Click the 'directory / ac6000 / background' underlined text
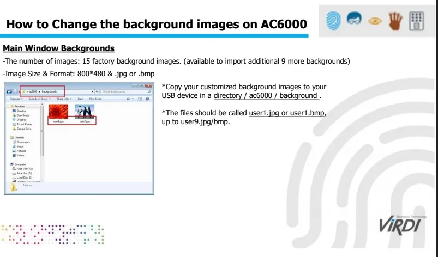The width and height of the screenshot is (438, 257). [x=266, y=96]
